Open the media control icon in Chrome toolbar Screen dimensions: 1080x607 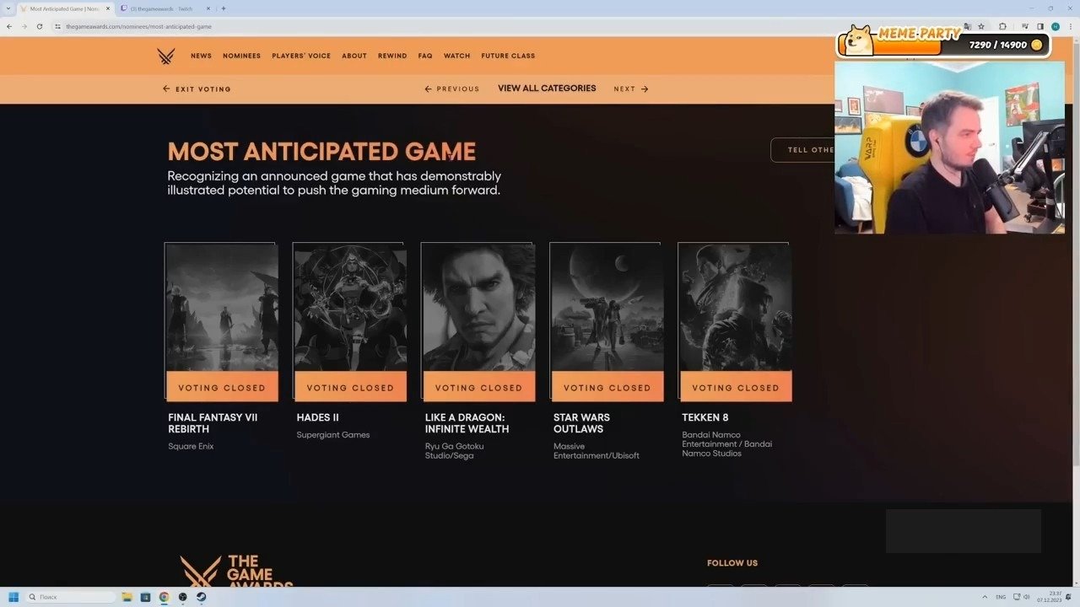pos(1025,26)
